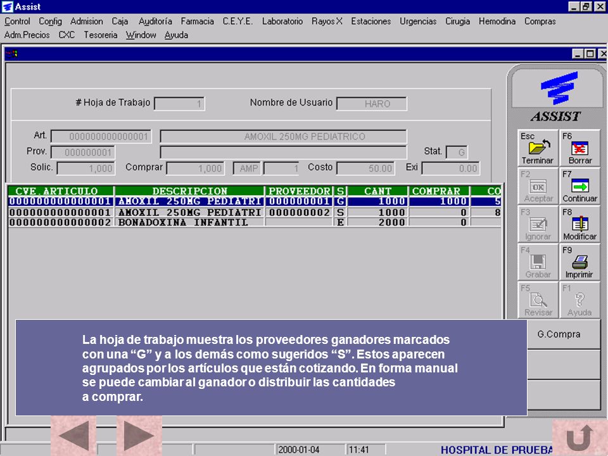The width and height of the screenshot is (608, 456).
Task: Open the Farmacia menu
Action: pyautogui.click(x=198, y=22)
